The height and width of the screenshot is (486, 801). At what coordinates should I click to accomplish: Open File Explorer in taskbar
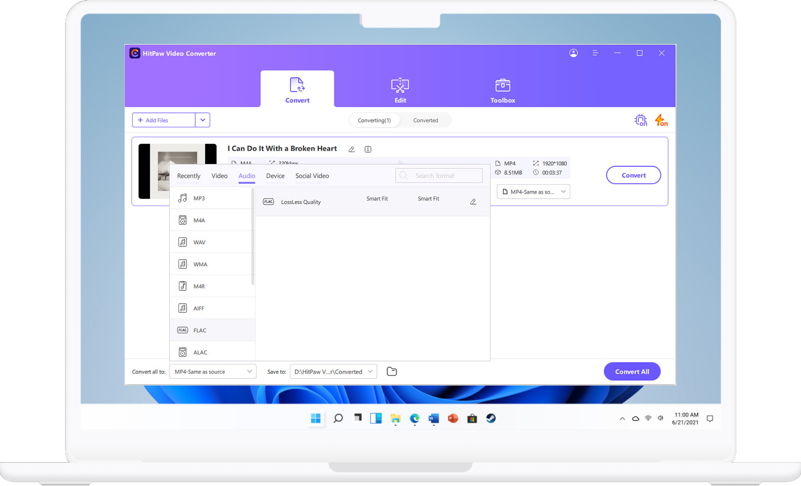click(395, 419)
